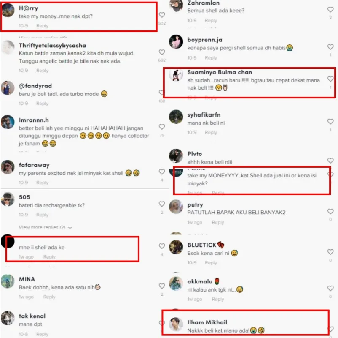Heart putry's all-caps comment
338x338 pixels.
coord(330,211)
